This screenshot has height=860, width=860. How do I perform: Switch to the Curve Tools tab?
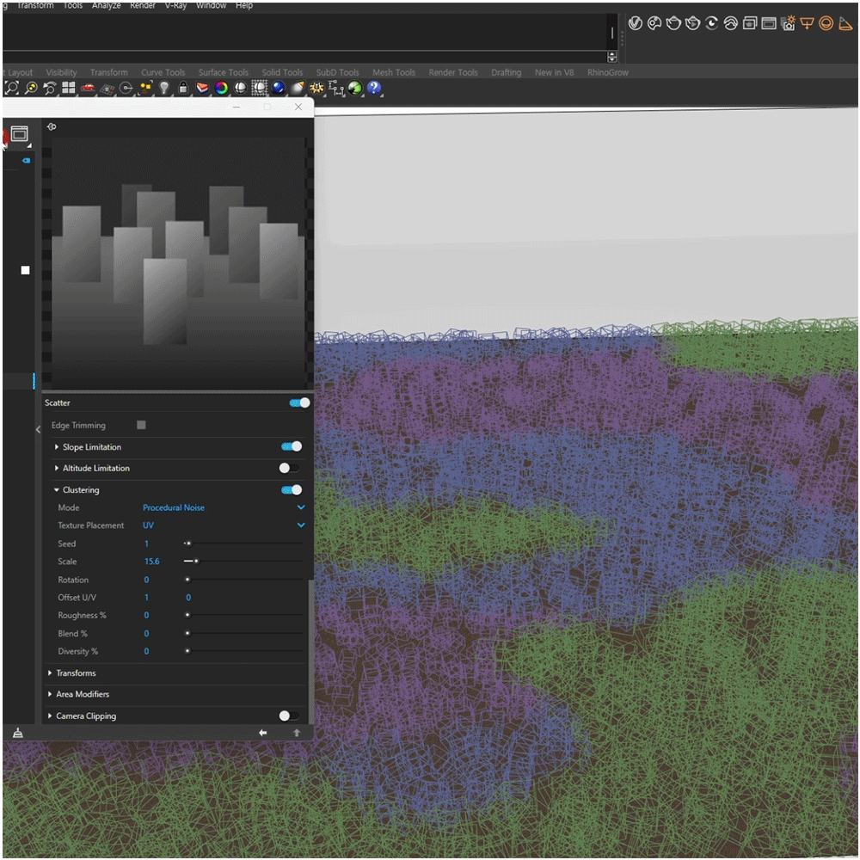(163, 72)
